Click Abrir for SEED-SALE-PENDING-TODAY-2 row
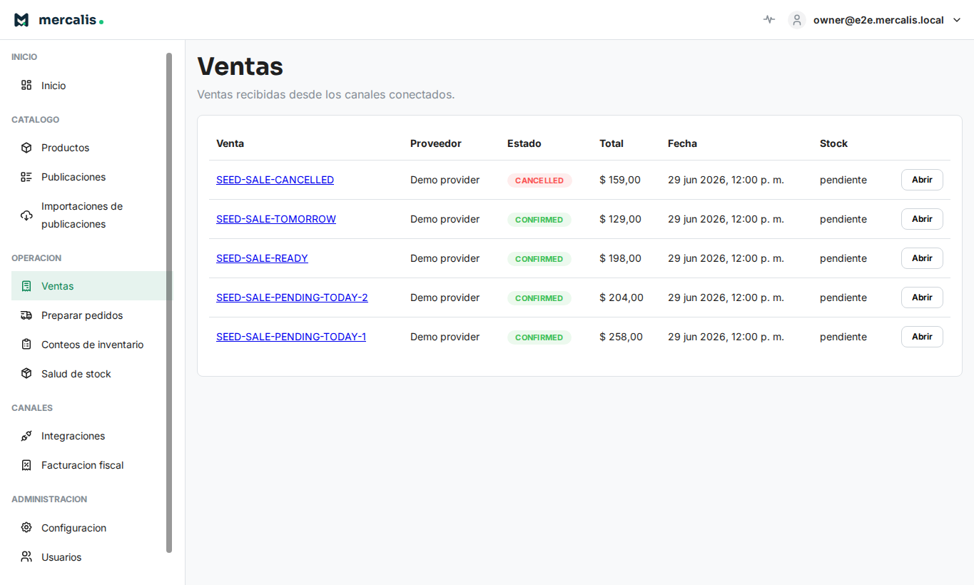Screen dimensions: 974x585 coord(922,297)
